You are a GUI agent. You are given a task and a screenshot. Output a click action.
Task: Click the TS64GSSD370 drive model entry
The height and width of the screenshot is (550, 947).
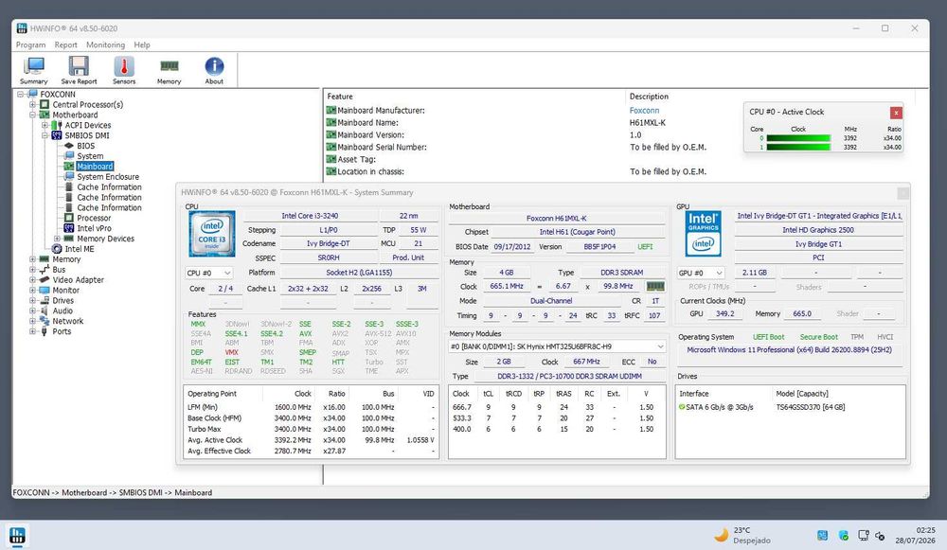point(811,407)
